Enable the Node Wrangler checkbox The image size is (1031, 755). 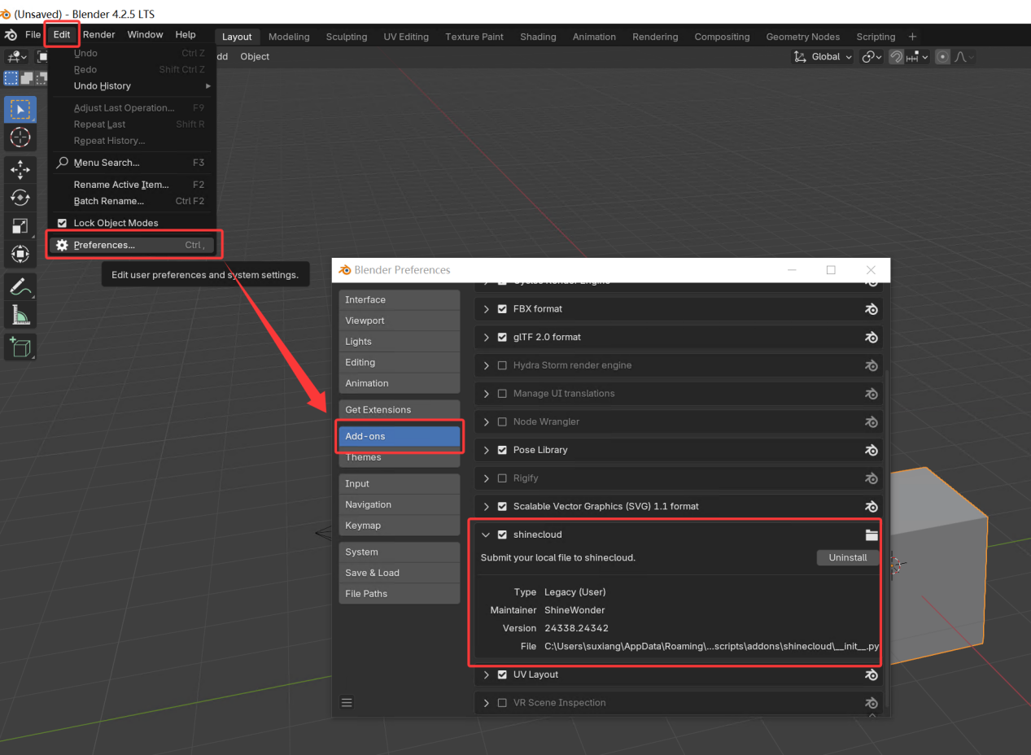click(x=502, y=421)
